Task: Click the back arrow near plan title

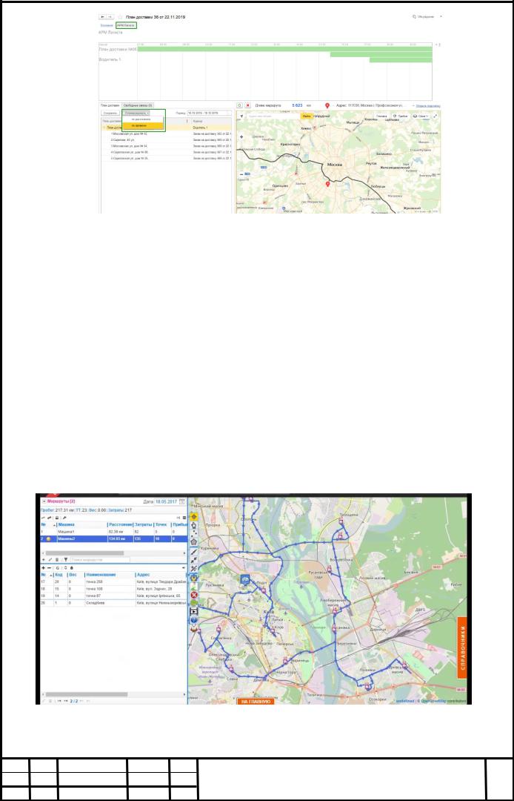Action: pos(104,17)
